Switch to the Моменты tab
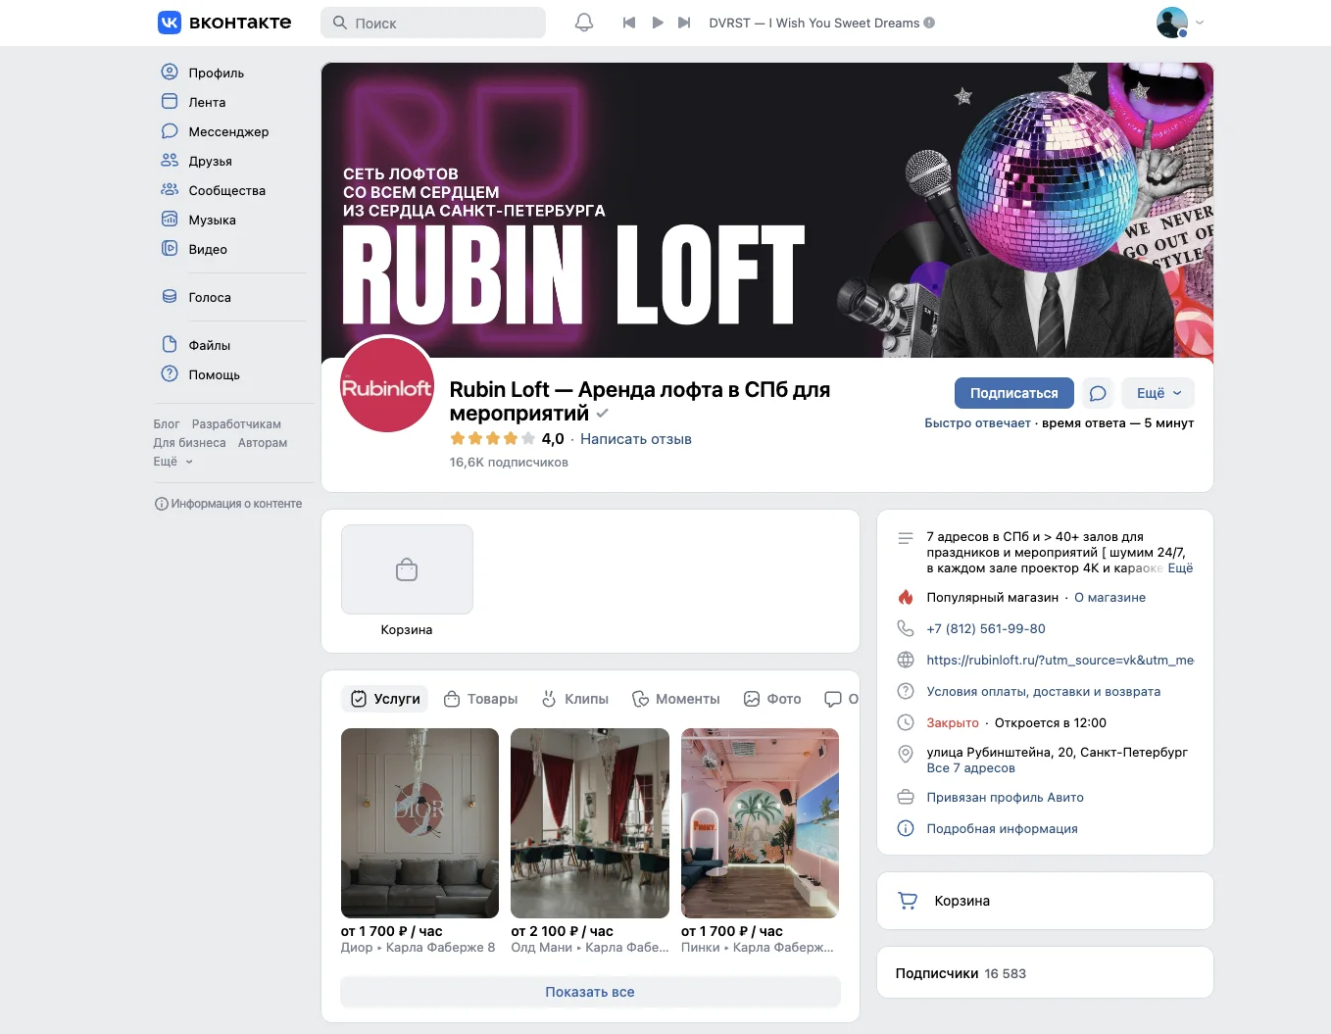 point(676,699)
